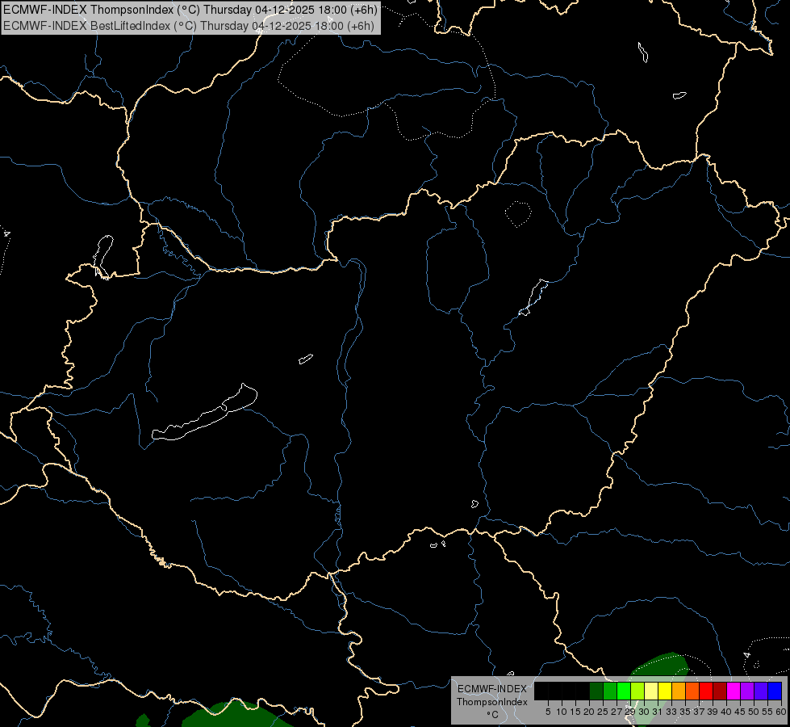Image resolution: width=790 pixels, height=727 pixels.
Task: Select the blue 55-60 legend swatch
Action: click(775, 691)
